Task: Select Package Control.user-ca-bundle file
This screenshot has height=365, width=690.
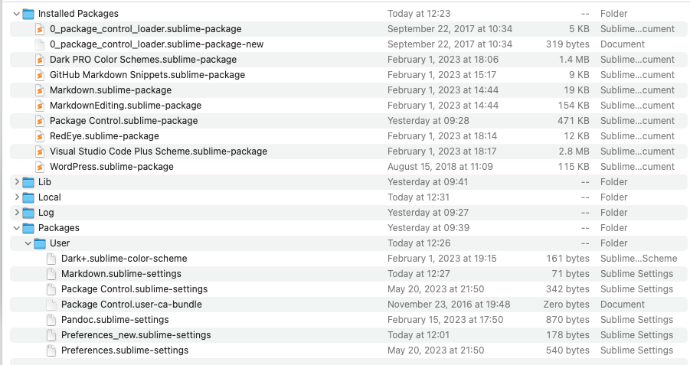Action: coord(348,305)
